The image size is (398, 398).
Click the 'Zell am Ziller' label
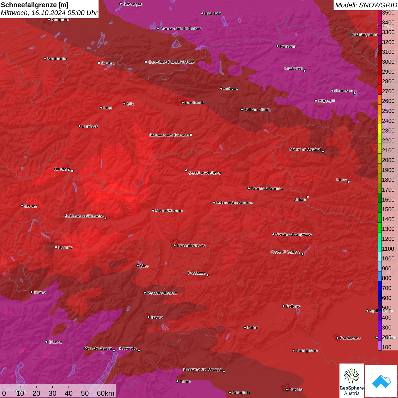[x=256, y=109]
